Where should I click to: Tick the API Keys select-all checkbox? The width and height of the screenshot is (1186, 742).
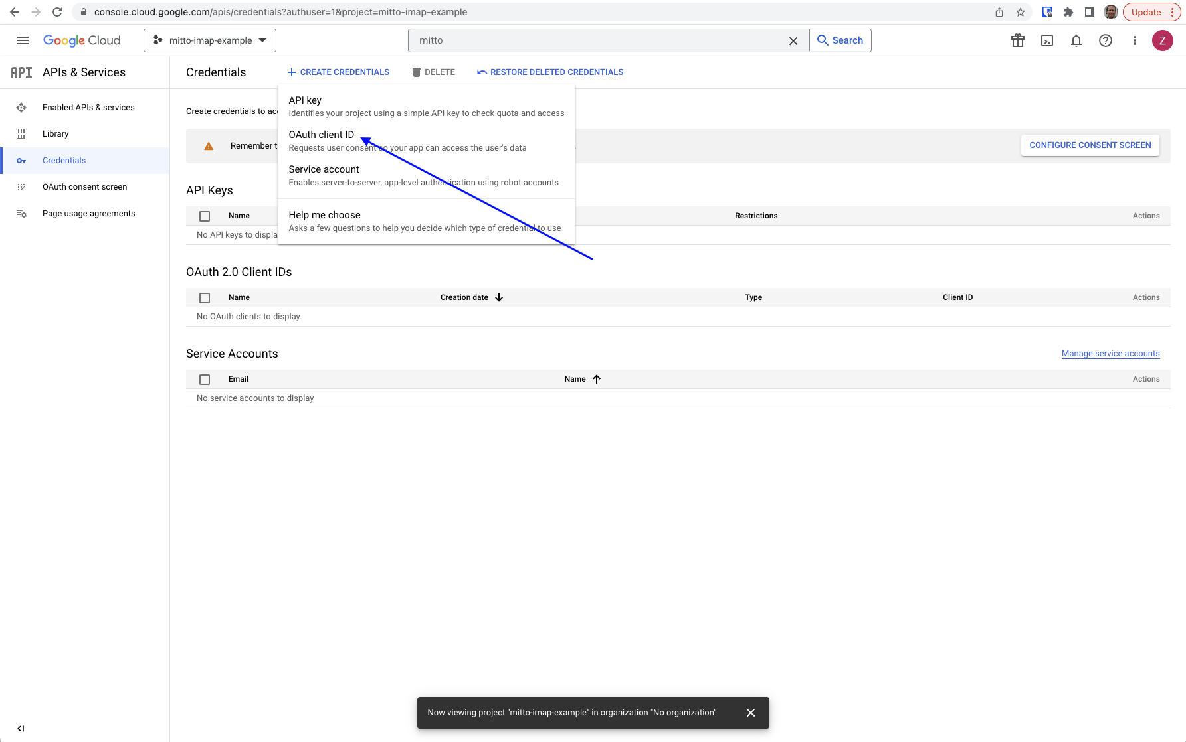click(x=205, y=216)
